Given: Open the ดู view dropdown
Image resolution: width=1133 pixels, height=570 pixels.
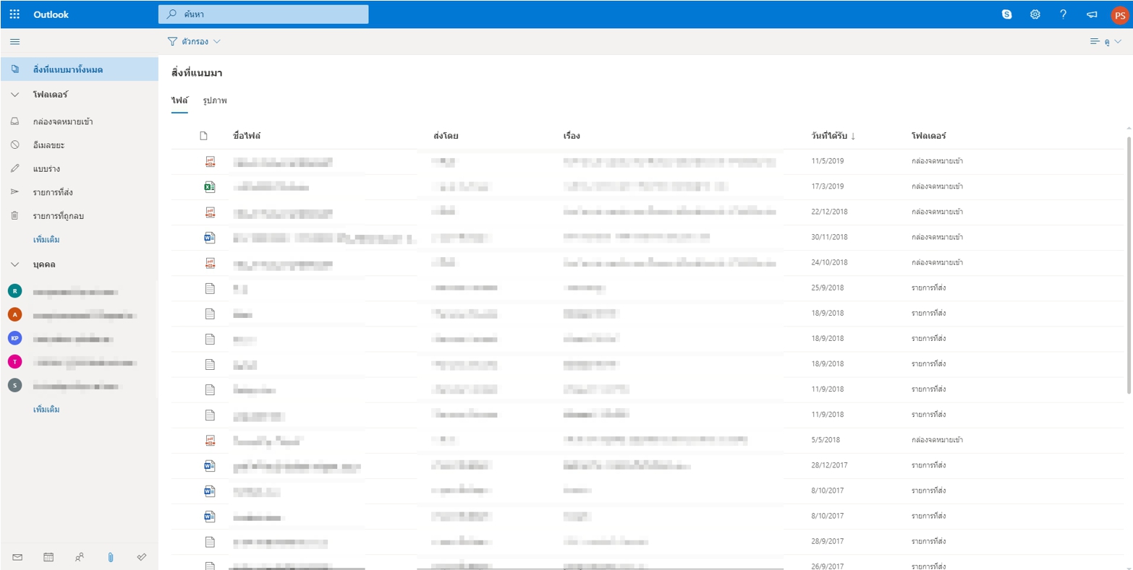Looking at the screenshot, I should 1106,42.
